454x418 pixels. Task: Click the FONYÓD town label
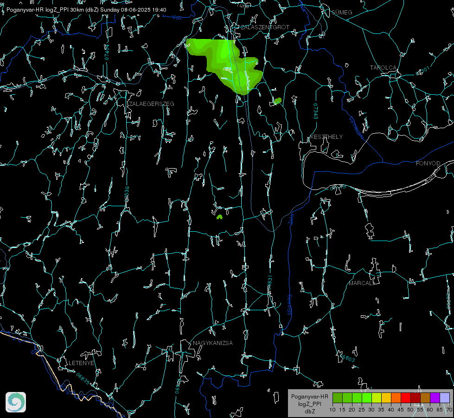(x=428, y=163)
